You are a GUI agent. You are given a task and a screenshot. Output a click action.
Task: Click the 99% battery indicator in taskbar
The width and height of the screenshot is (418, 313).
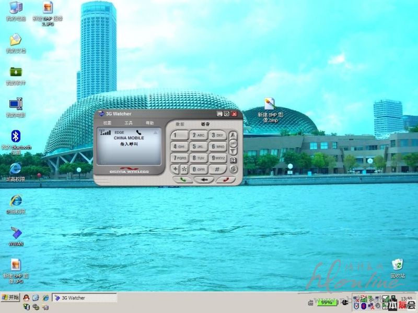pos(327,302)
